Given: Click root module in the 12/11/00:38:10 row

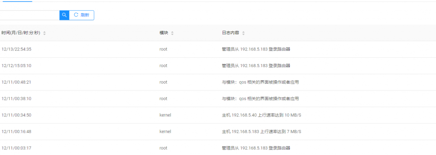Looking at the screenshot, I should (163, 99).
